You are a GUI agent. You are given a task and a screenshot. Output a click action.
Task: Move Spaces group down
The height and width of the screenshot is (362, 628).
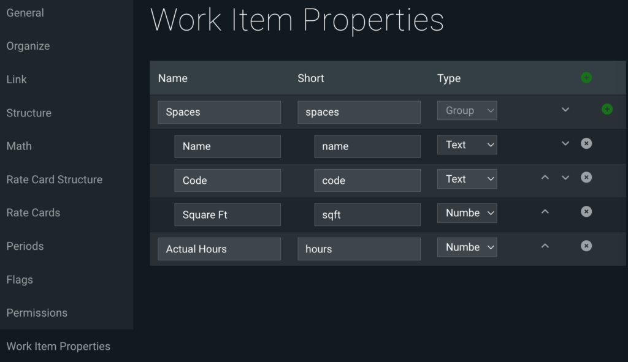pyautogui.click(x=565, y=109)
